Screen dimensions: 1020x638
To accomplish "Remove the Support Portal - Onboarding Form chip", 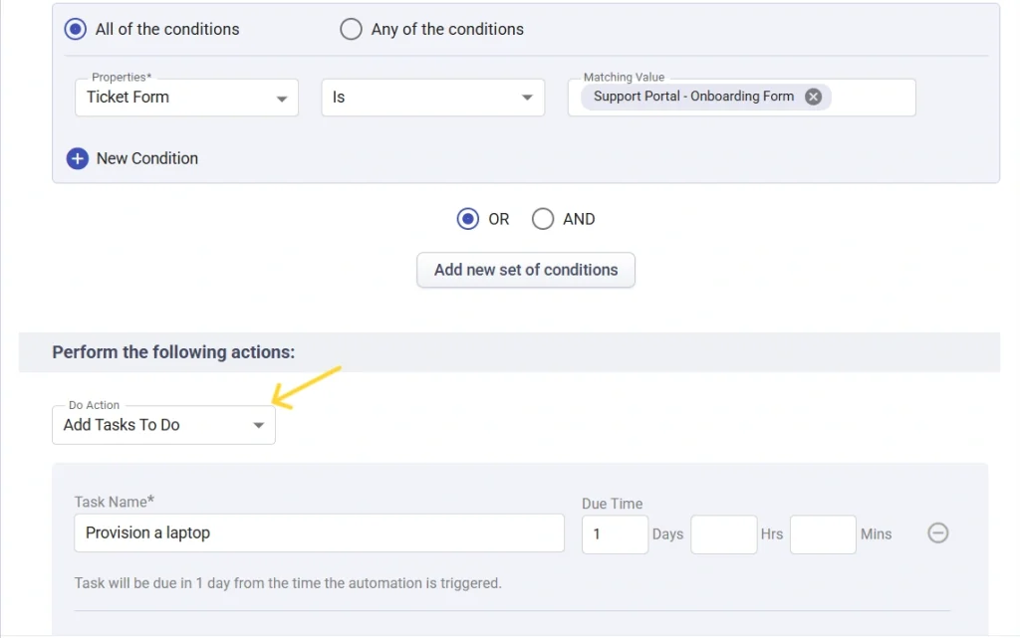I will (813, 97).
